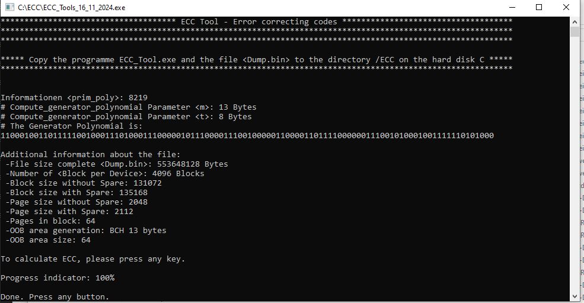The height and width of the screenshot is (303, 584).
Task: Click the title text C:\ECC\ECC_Tools_16_11_2024.exe
Action: coord(72,8)
